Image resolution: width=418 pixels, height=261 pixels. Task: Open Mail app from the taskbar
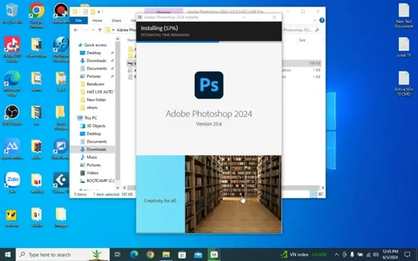(198, 254)
